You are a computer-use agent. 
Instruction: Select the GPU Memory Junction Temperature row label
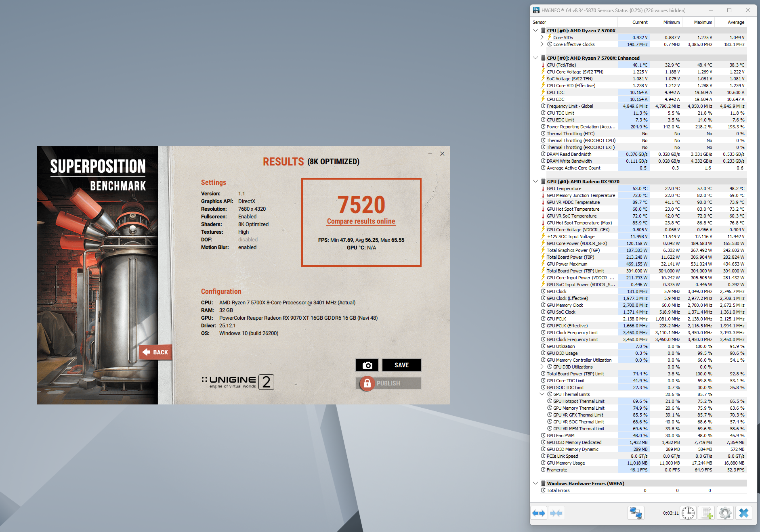coord(581,195)
